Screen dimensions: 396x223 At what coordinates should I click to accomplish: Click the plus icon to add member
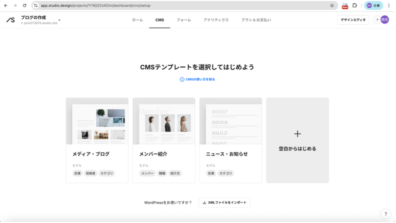[x=377, y=20]
